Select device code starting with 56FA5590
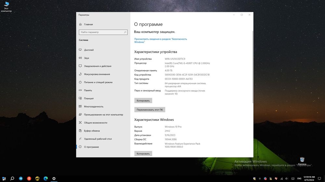The image size is (325, 182). pos(187,75)
